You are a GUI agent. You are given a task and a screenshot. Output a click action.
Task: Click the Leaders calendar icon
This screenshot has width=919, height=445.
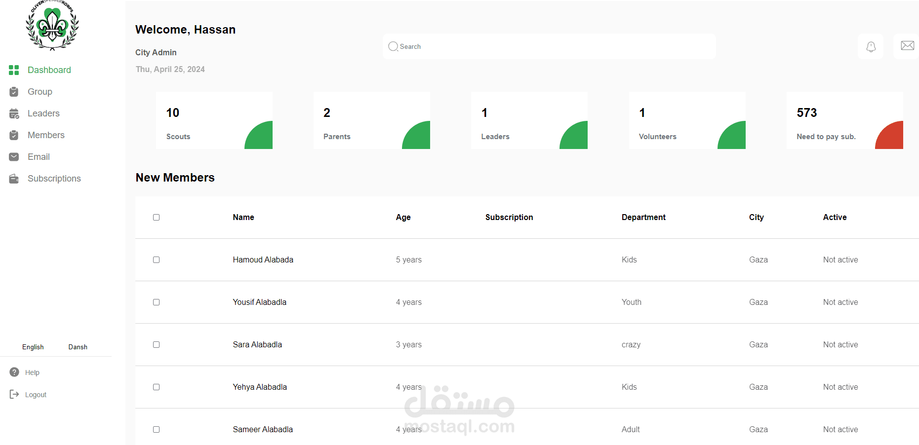(14, 113)
